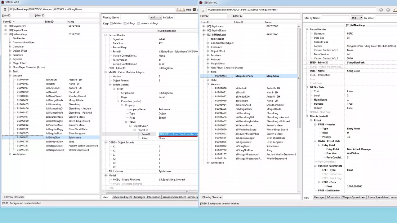
Task: Select isilMorgulBlade row in Perk window
Action: (248, 109)
